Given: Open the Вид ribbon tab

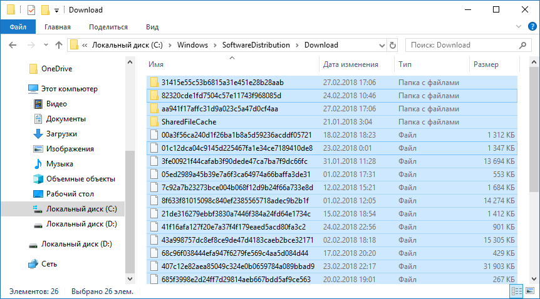Looking at the screenshot, I should [152, 27].
